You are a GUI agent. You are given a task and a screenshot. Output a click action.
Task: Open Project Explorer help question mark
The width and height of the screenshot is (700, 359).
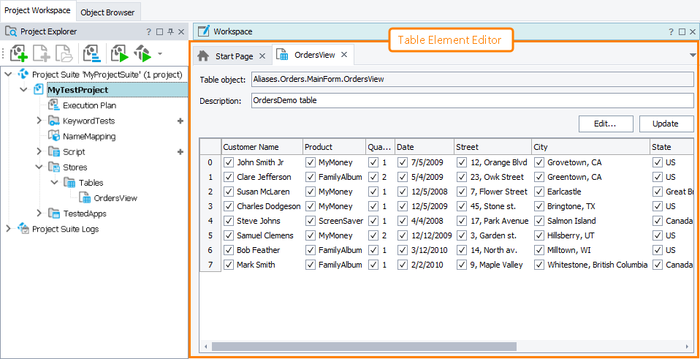[x=149, y=32]
